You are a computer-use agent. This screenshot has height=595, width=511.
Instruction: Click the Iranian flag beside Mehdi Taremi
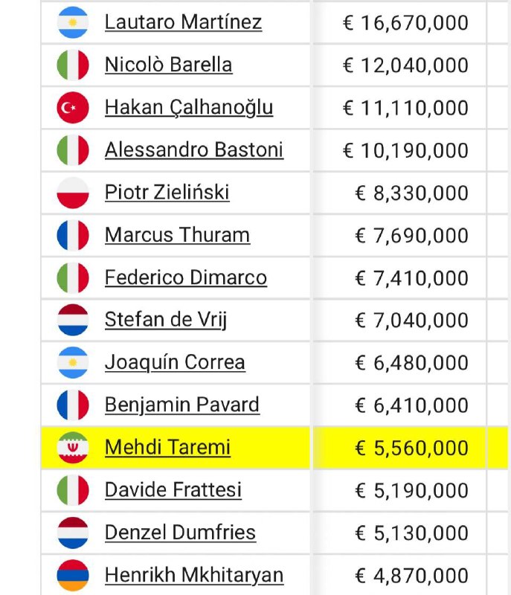pos(73,448)
